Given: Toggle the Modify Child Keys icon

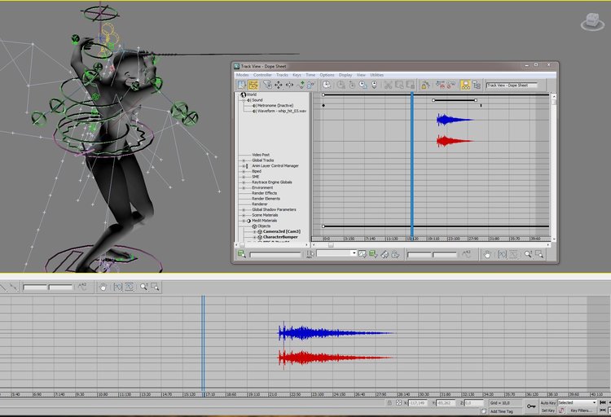Looking at the screenshot, I should (477, 85).
